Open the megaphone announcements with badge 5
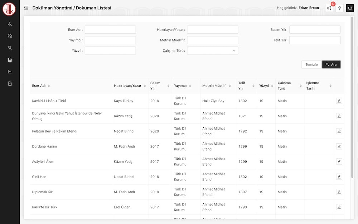Viewport: 358px width, 224px height. tap(329, 8)
